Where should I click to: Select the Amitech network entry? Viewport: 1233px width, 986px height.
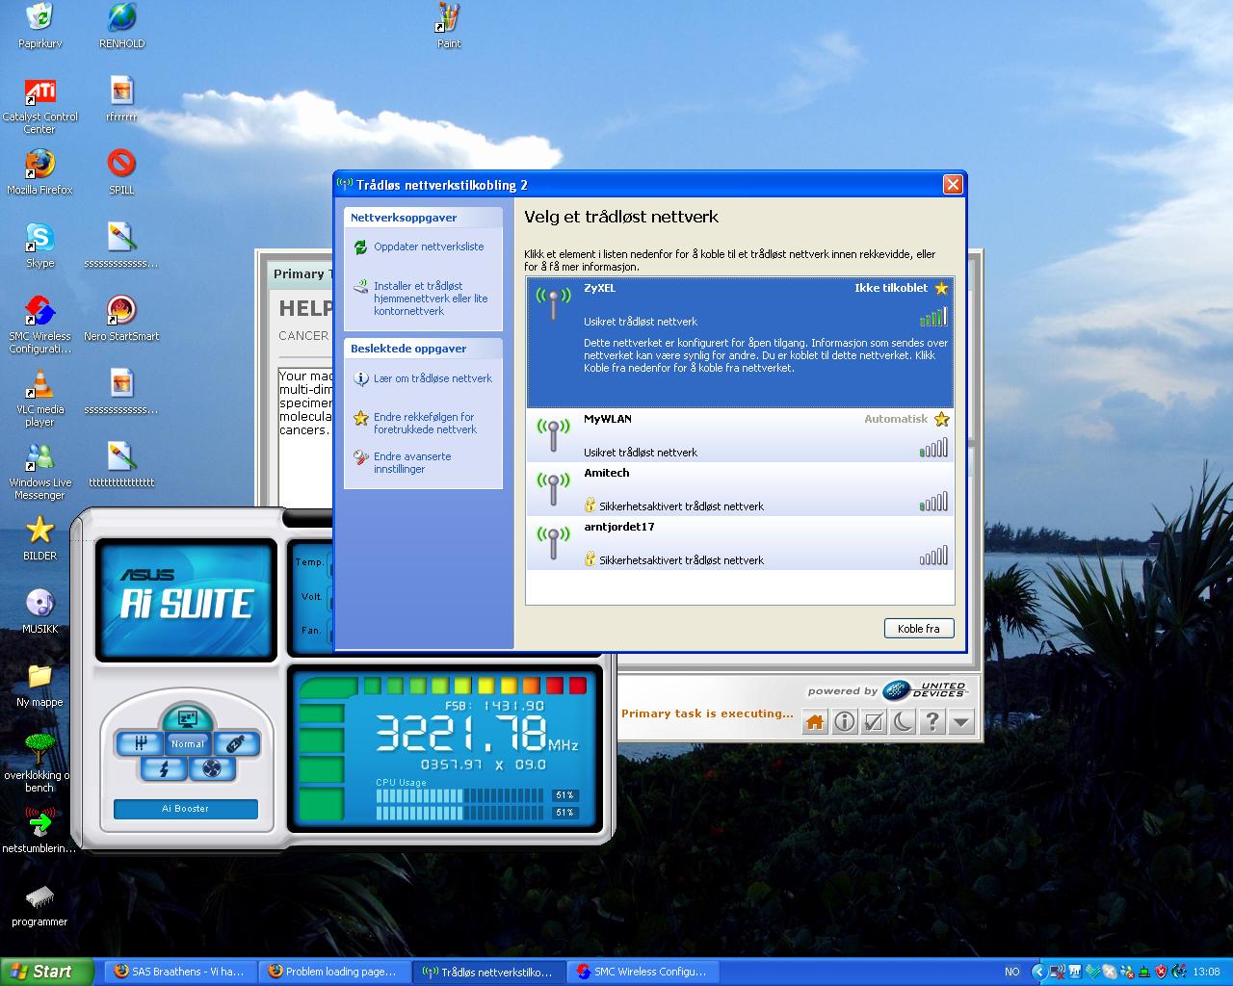click(x=740, y=489)
